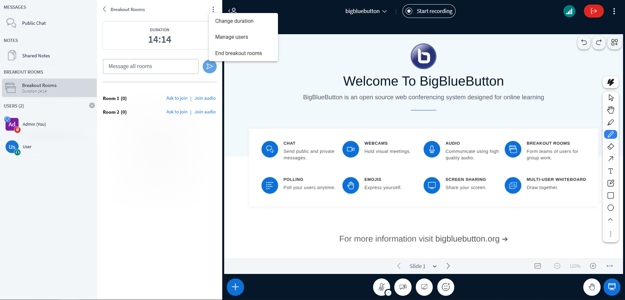Image resolution: width=625 pixels, height=300 pixels.
Task: Choose Manage users menu item
Action: (x=243, y=37)
